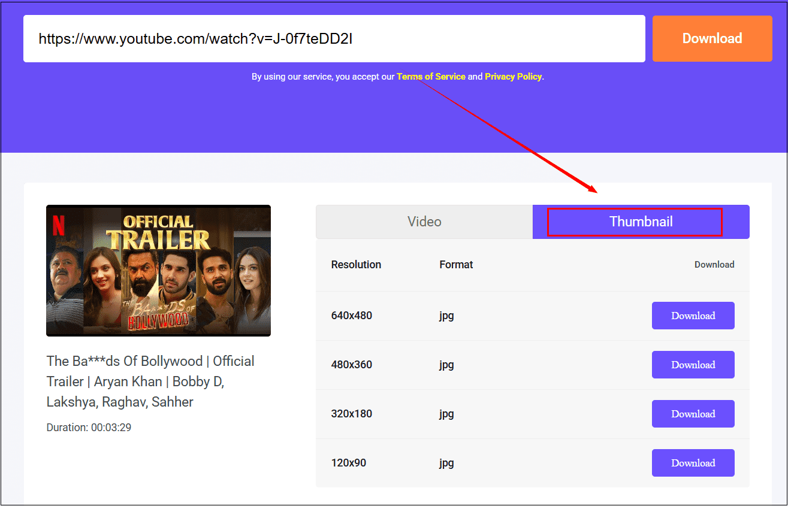Select the Thumbnail tab

click(641, 222)
